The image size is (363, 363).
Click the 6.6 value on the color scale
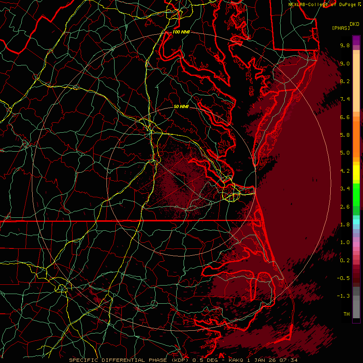point(345,117)
